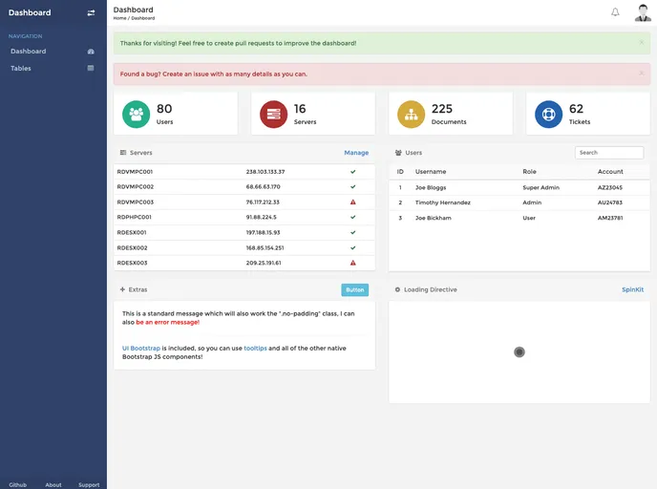657x489 pixels.
Task: Select IP address 209.25.191.61
Action: pos(264,264)
